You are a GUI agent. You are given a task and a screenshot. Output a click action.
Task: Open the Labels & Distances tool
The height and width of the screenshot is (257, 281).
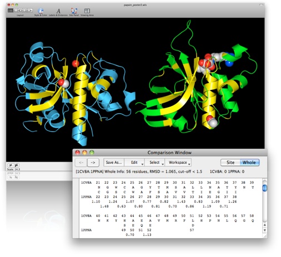tap(58, 12)
